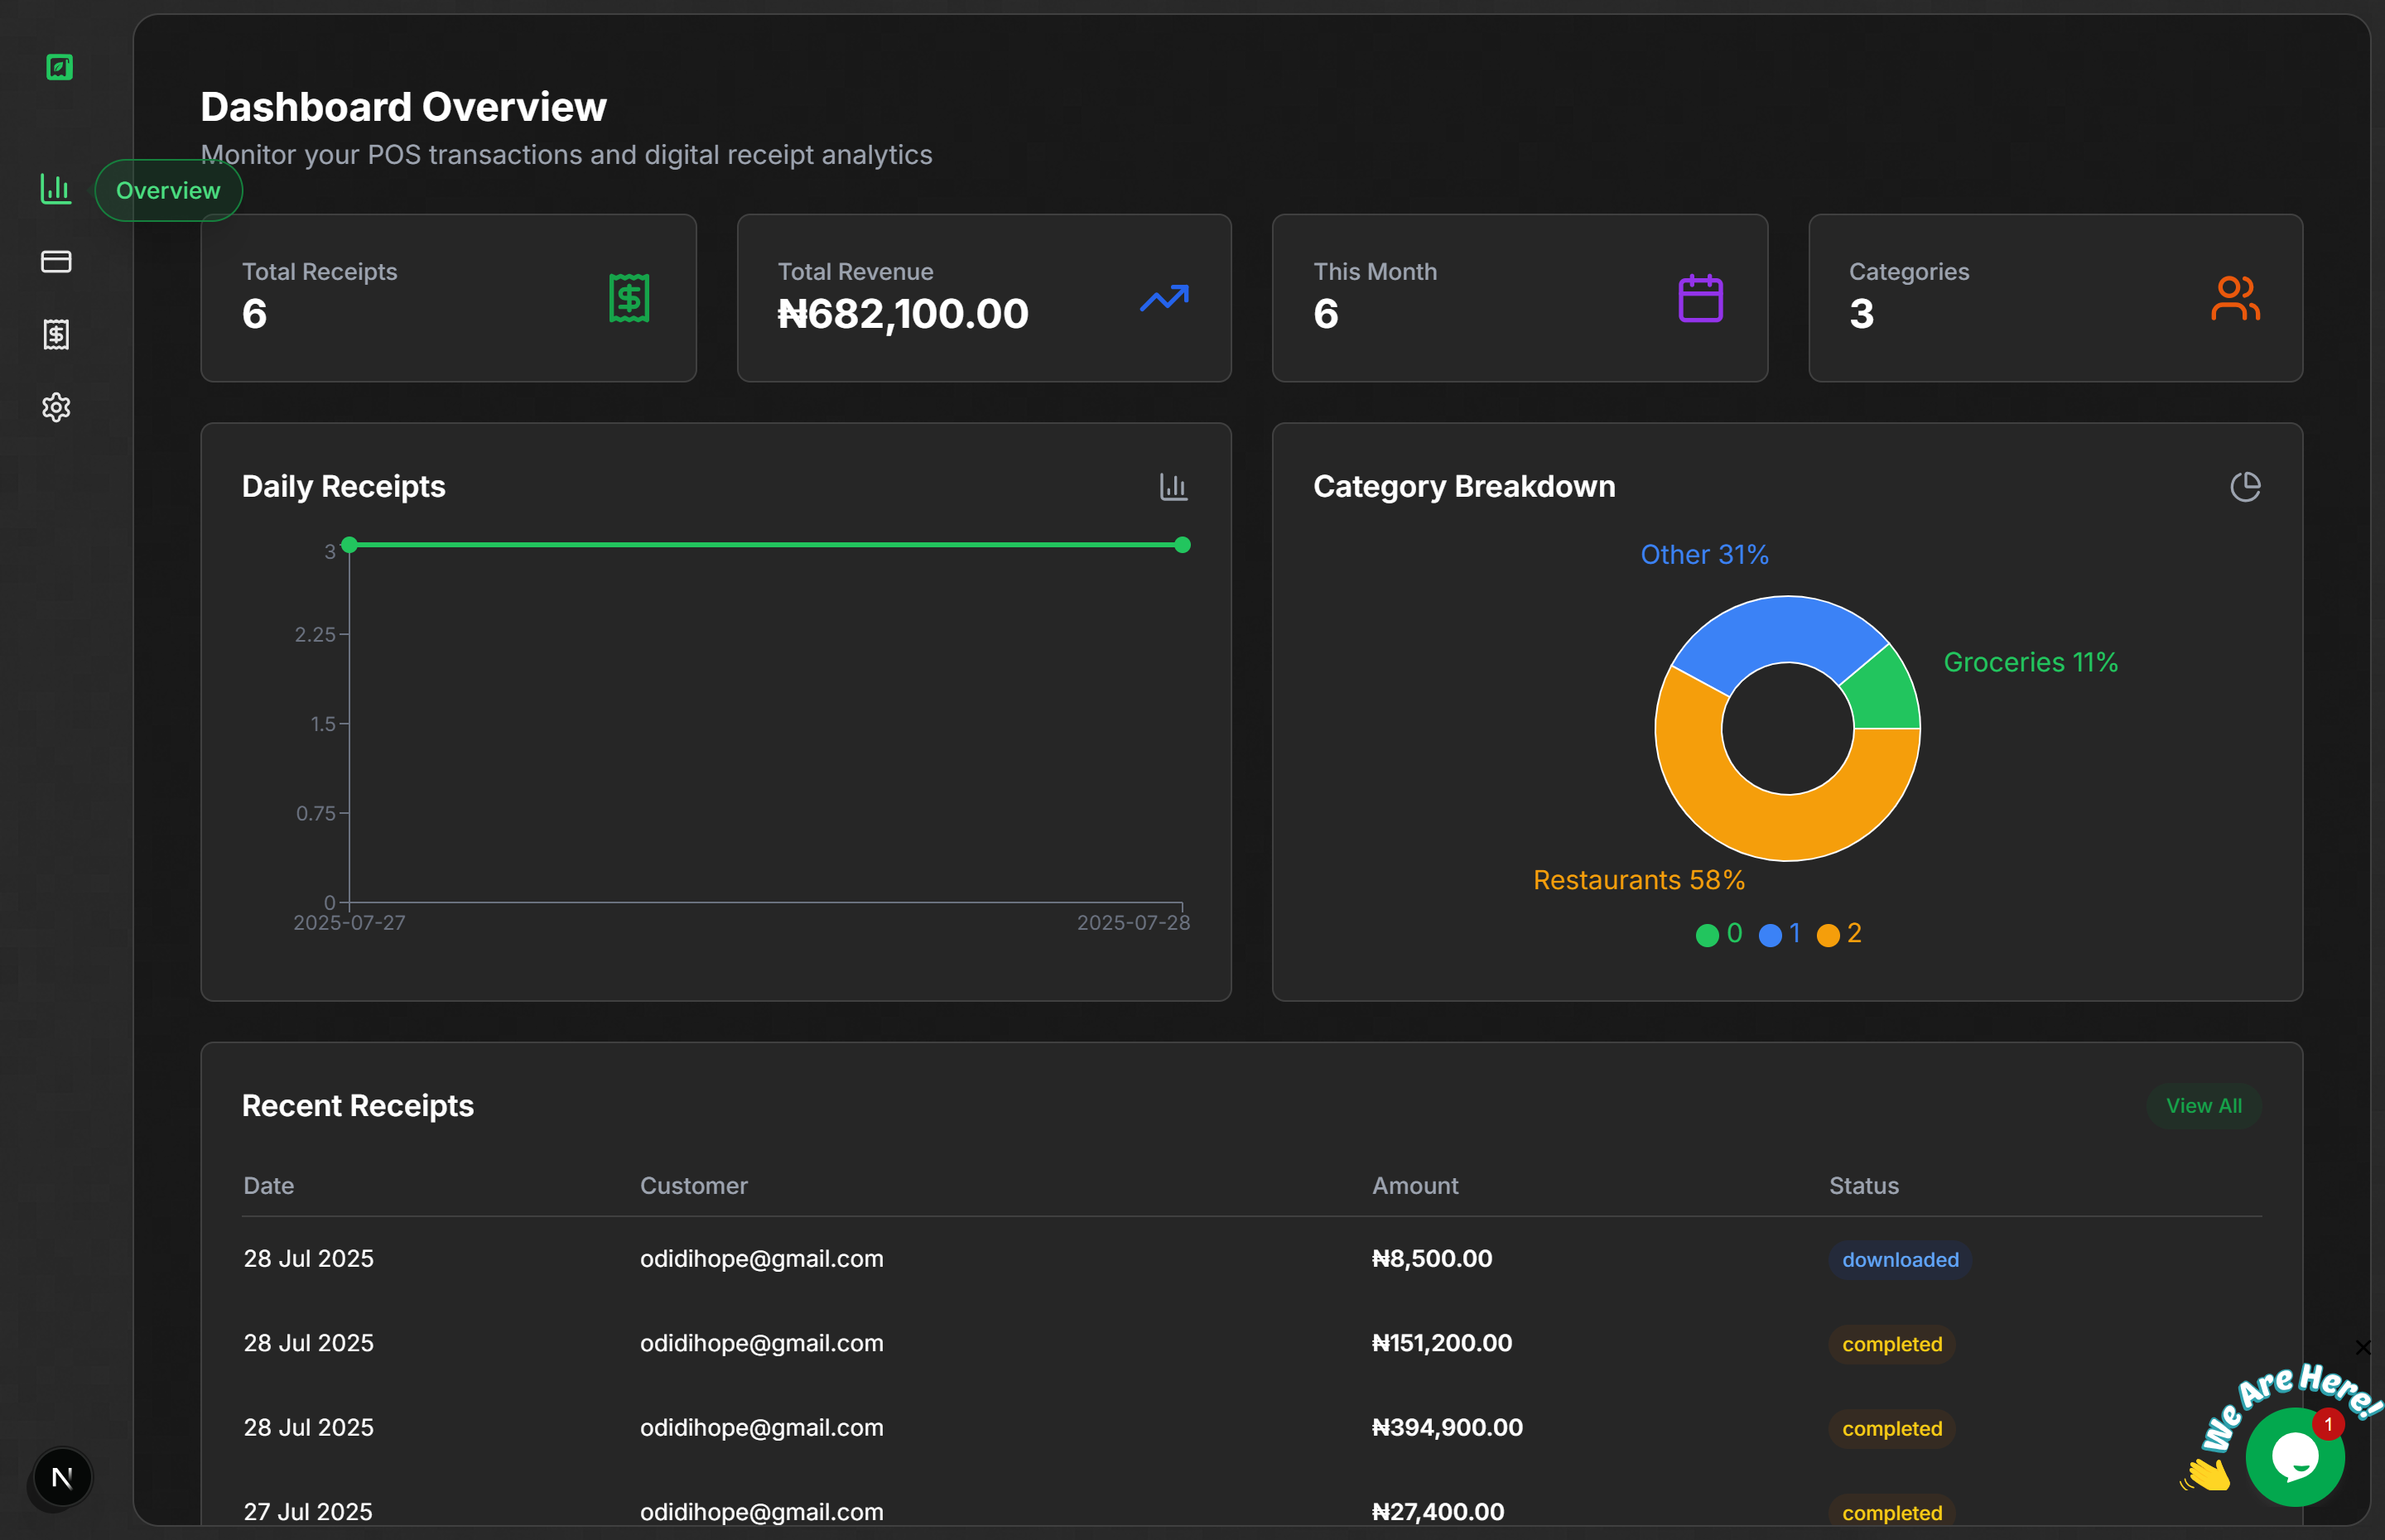Click customer email in ₦151,200.00 row

(x=762, y=1343)
